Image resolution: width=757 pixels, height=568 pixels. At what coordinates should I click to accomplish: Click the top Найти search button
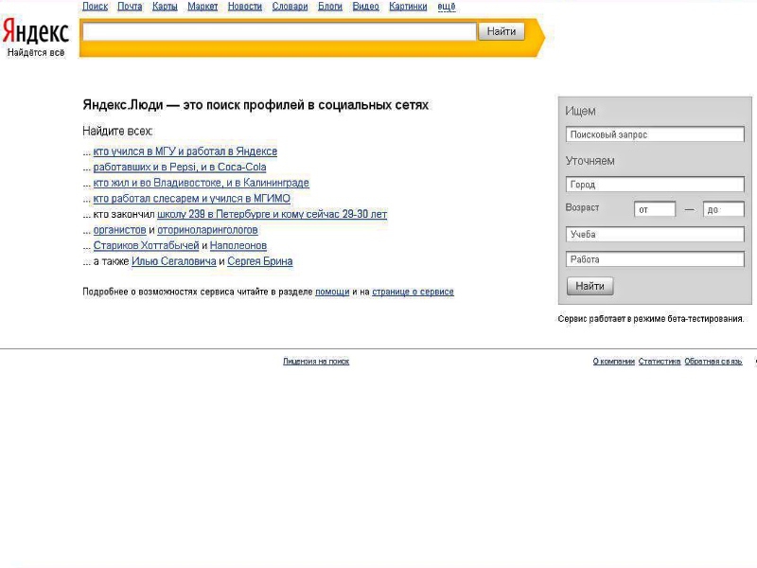(502, 32)
